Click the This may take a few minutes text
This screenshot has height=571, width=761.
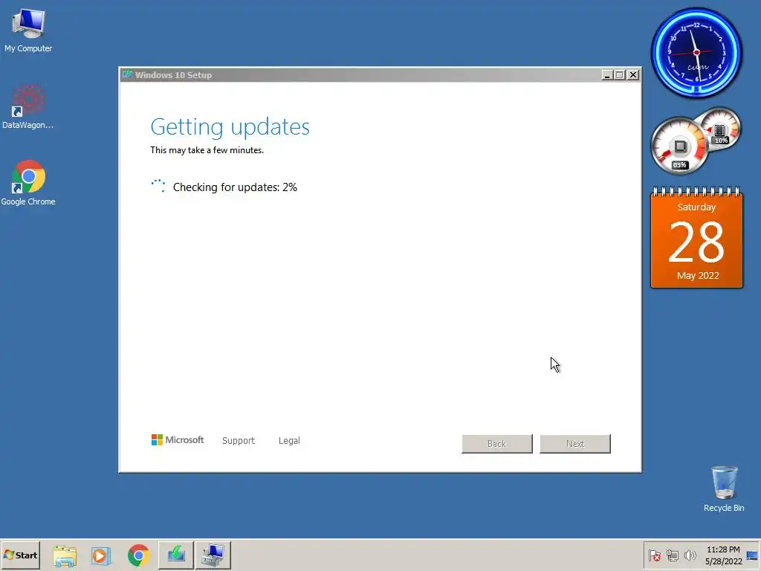click(207, 150)
